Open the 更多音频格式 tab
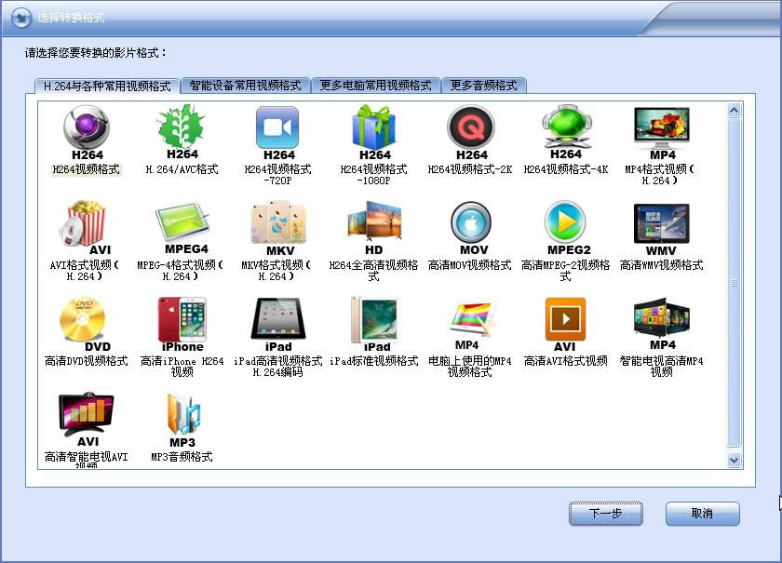Viewport: 782px width, 563px height. tap(483, 86)
